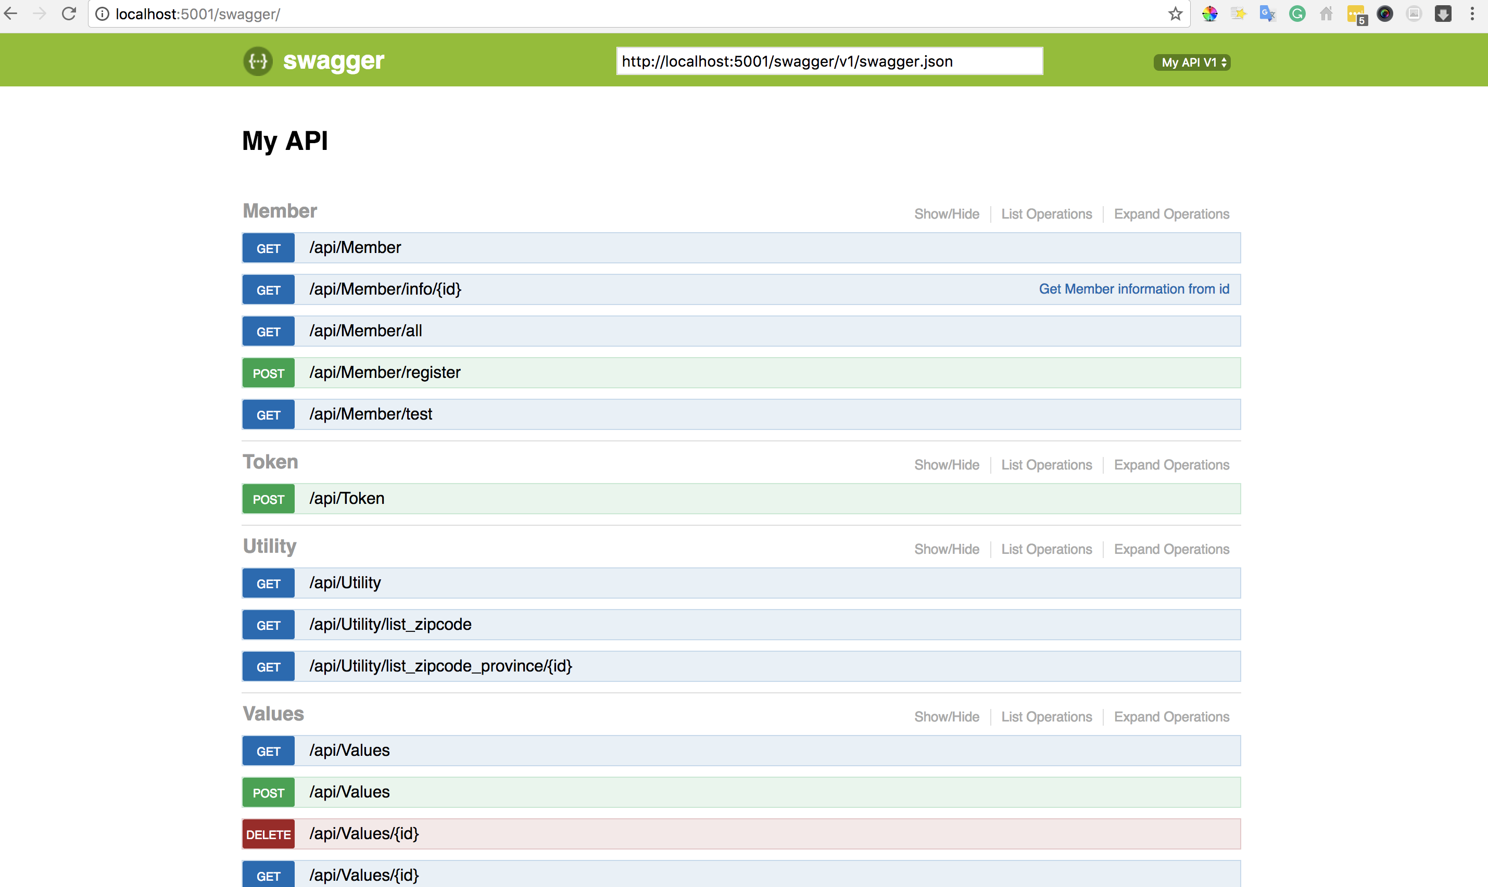Open the color wheel picker extension
The image size is (1488, 887).
pos(1209,14)
